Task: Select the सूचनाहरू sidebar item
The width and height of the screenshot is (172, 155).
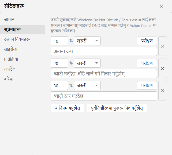Action: click(23, 30)
